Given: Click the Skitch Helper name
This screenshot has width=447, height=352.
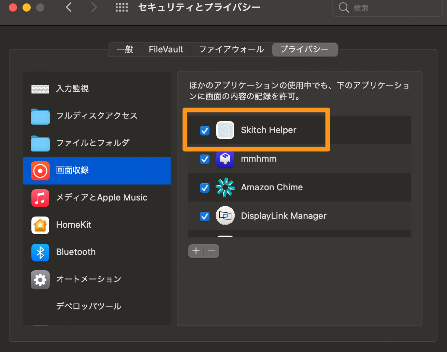Looking at the screenshot, I should [269, 130].
